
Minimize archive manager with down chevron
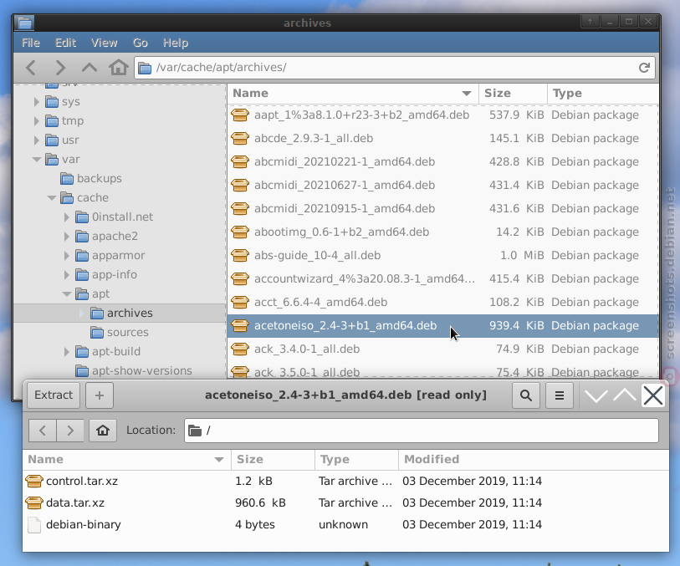pyautogui.click(x=596, y=395)
